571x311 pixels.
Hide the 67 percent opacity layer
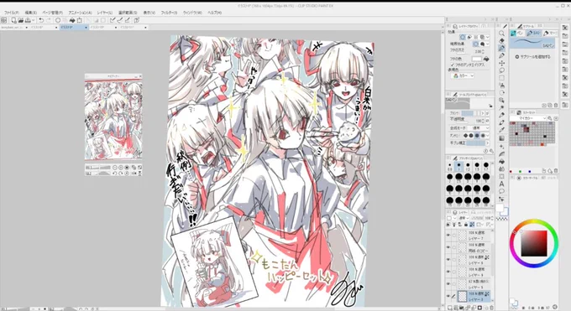448,284
